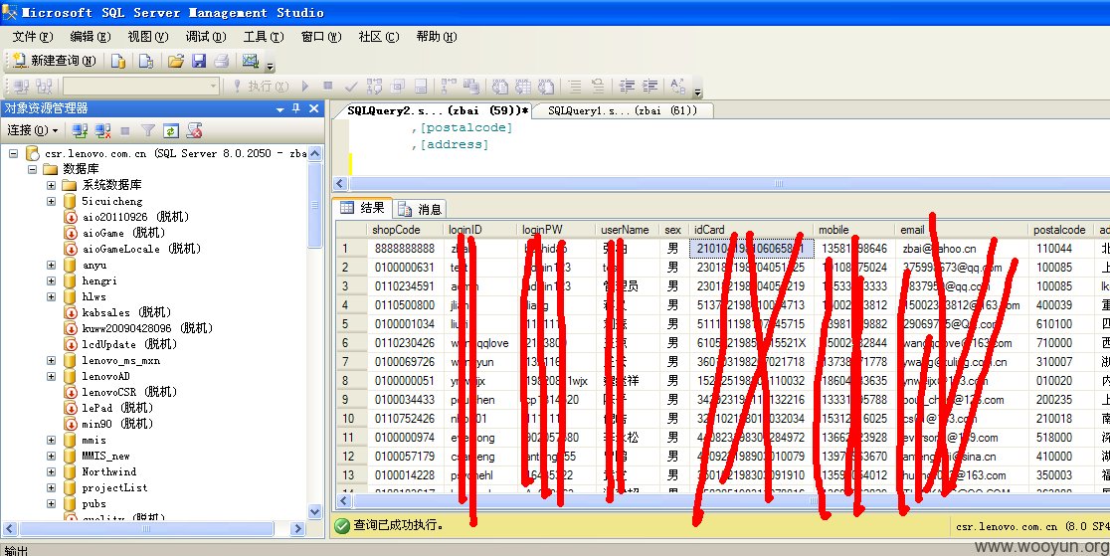Viewport: 1110px width, 556px height.
Task: Click the green refresh icon in object explorer
Action: point(171,130)
